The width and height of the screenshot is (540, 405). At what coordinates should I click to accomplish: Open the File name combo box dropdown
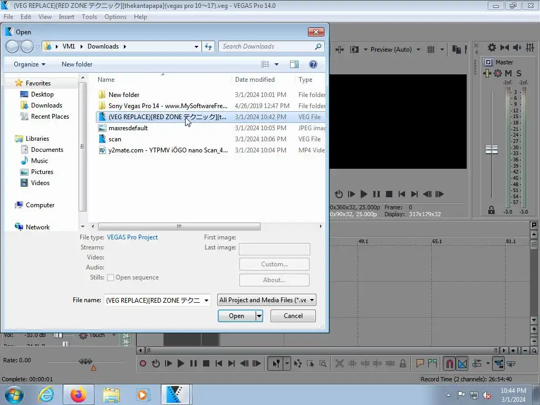(x=206, y=300)
